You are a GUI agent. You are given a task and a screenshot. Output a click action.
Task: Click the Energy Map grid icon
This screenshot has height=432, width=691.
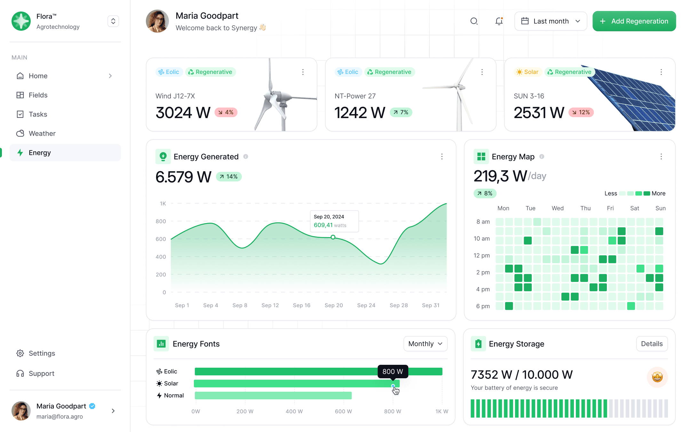click(x=481, y=156)
